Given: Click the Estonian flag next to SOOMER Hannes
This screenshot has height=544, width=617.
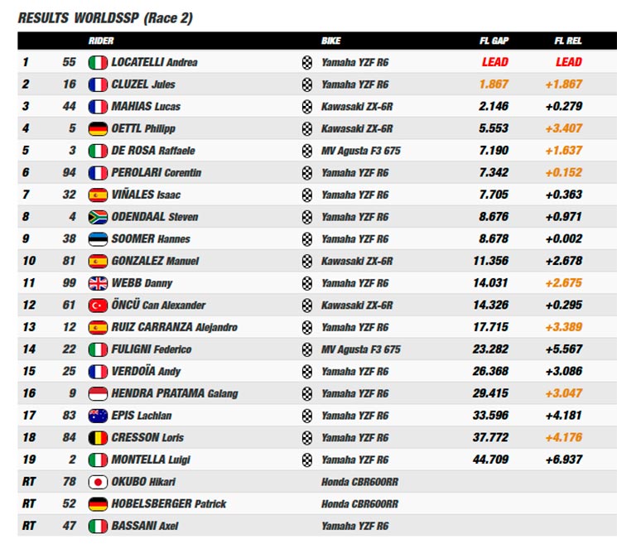Looking at the screenshot, I should [x=98, y=239].
